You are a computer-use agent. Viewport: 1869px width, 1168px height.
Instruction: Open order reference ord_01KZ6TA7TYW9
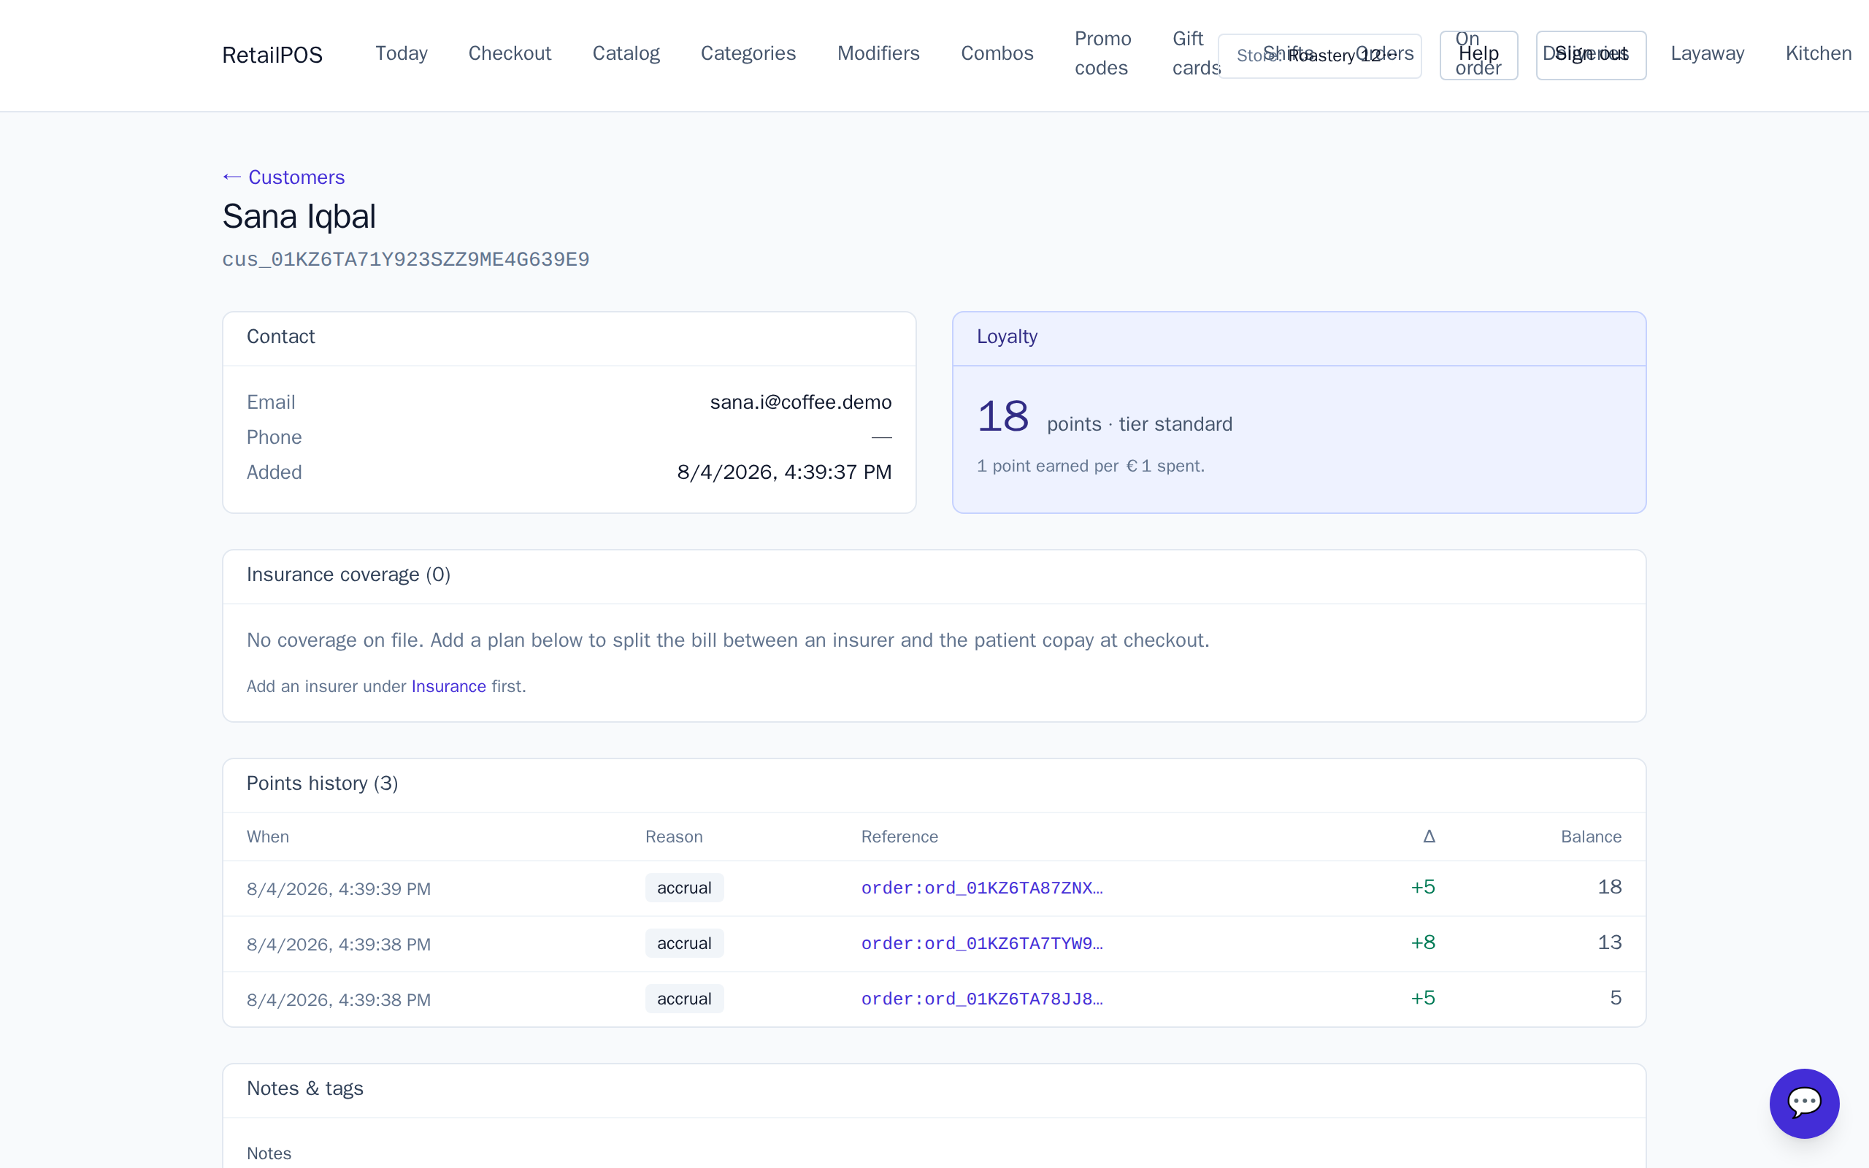(x=982, y=944)
